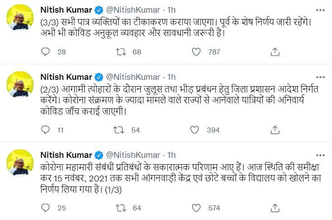Click the profile picture on the third tweet
The height and width of the screenshot is (220, 332).
click(x=20, y=163)
